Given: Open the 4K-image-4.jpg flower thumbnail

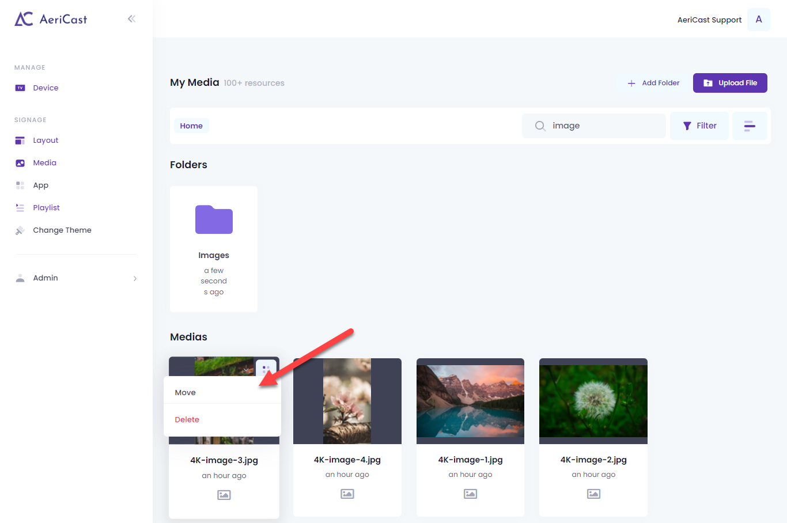Looking at the screenshot, I should coord(347,401).
